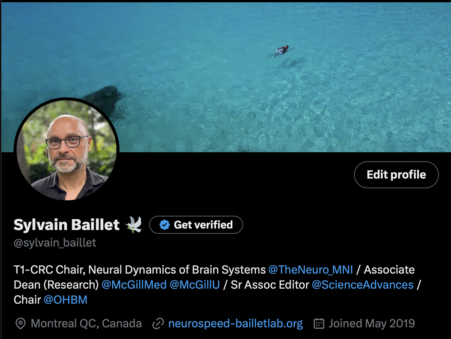This screenshot has height=339, width=451.
Task: Click the Montreal QC, Canada location text
Action: coord(86,324)
